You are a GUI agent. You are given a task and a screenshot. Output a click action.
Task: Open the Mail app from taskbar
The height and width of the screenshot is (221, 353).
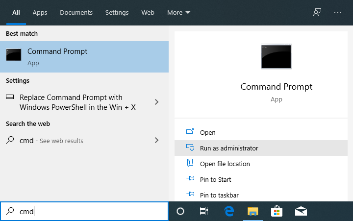(301, 211)
